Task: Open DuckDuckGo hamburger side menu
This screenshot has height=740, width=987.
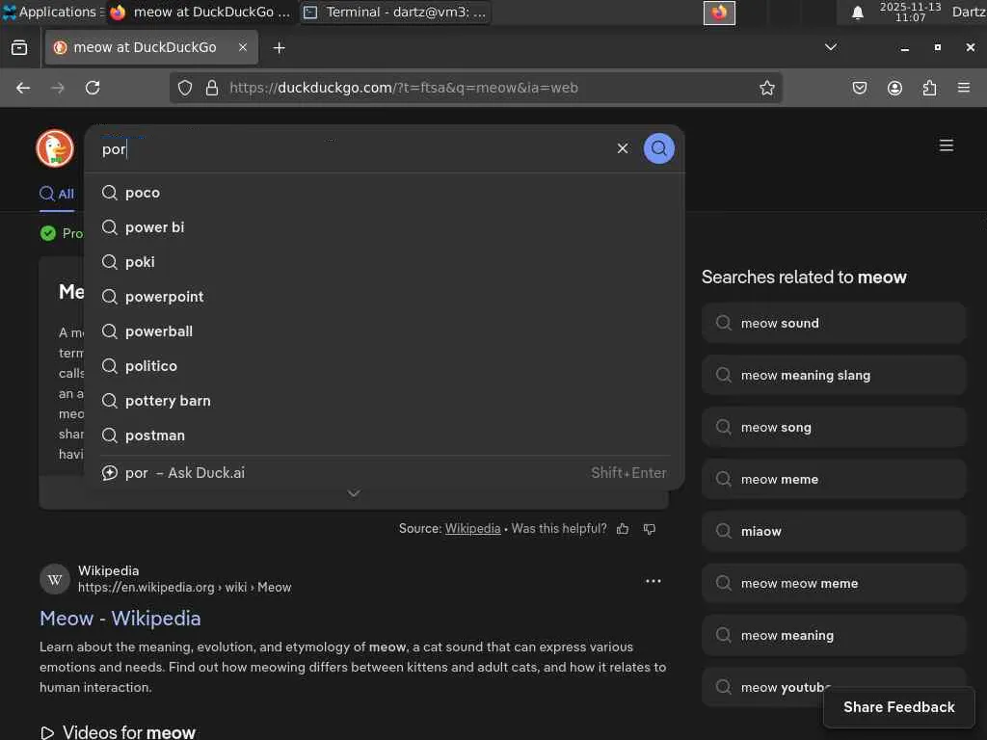Action: 947,146
